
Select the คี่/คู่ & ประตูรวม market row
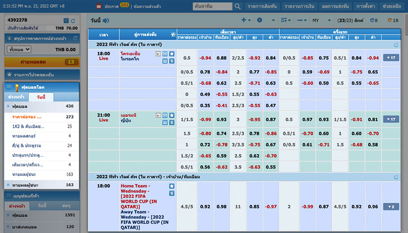[42, 146]
